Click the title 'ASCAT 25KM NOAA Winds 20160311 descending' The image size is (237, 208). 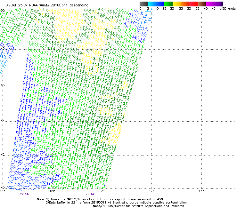point(47,5)
